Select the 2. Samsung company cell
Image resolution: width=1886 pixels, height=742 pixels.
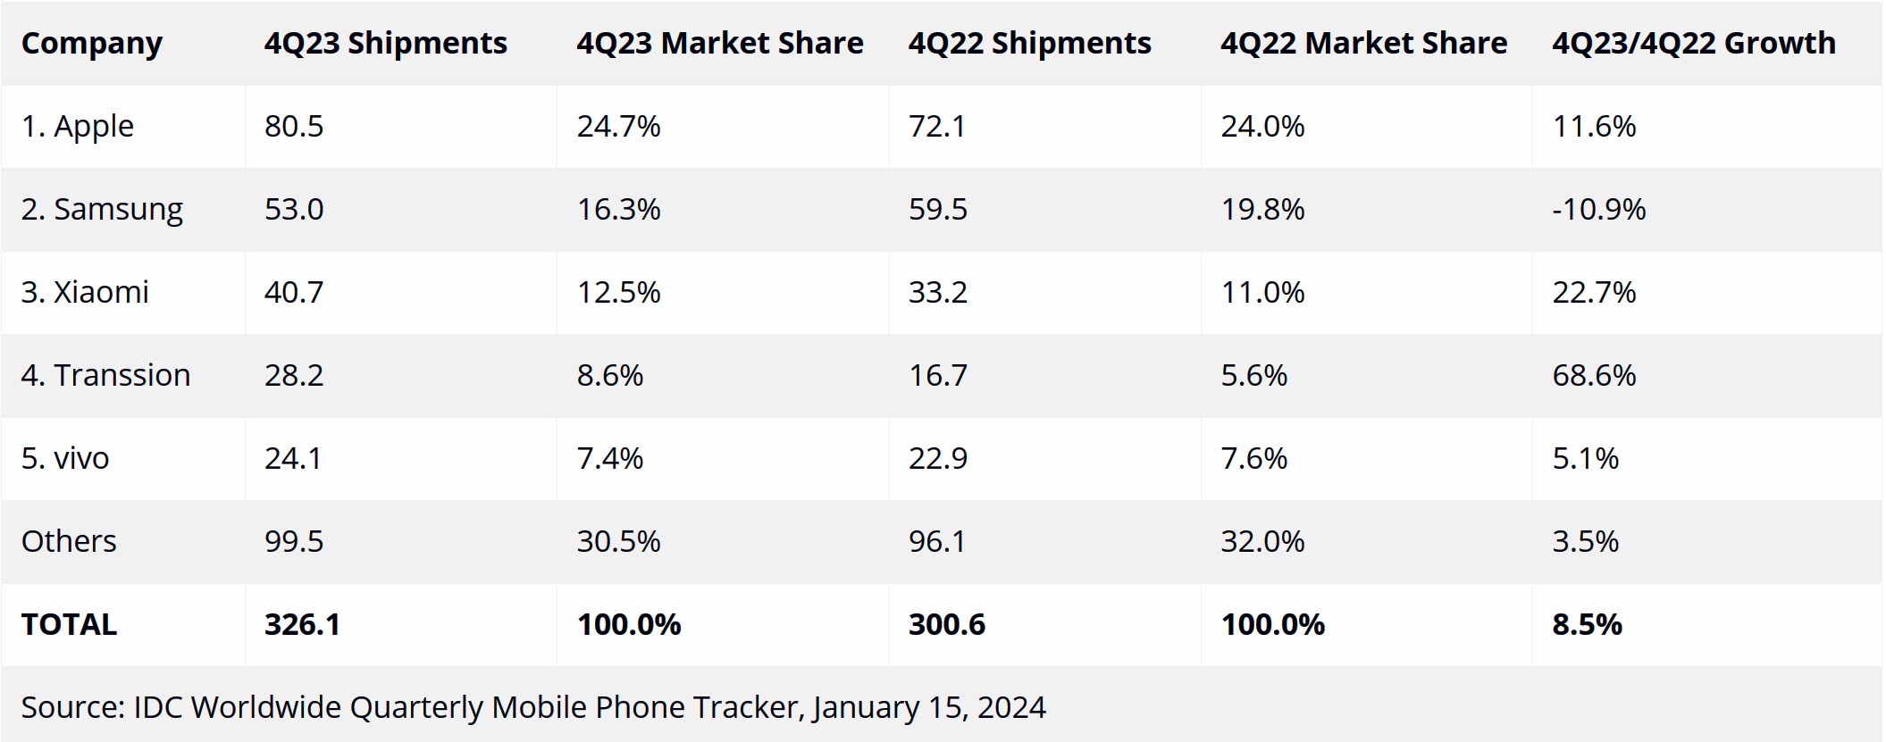click(102, 210)
